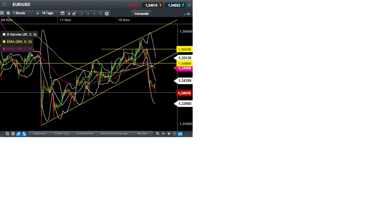Open the calendar date picker icon
Screen dimensions: 380x213
(x=62, y=13)
